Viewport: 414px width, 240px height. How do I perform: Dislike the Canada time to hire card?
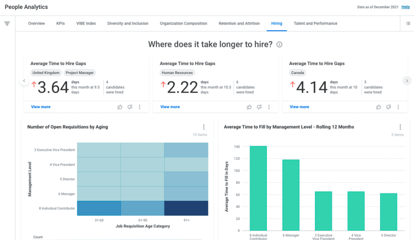point(388,107)
